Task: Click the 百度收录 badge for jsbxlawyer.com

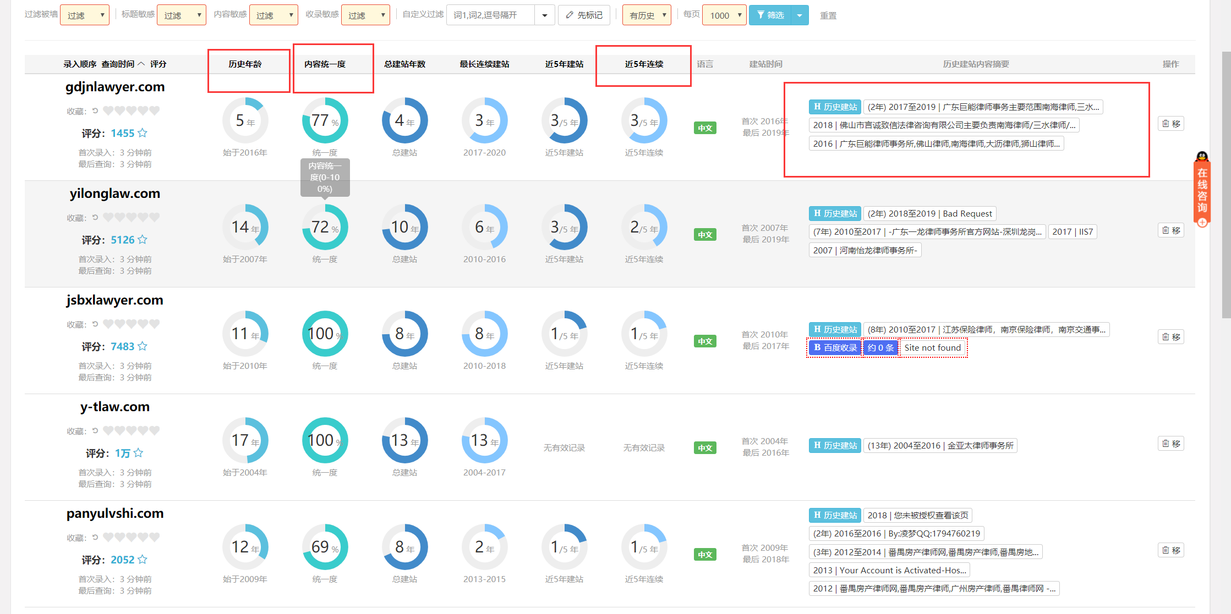Action: click(x=835, y=348)
